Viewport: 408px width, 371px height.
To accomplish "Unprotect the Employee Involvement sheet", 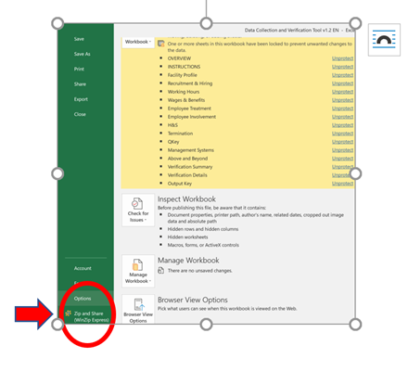I will tap(342, 117).
